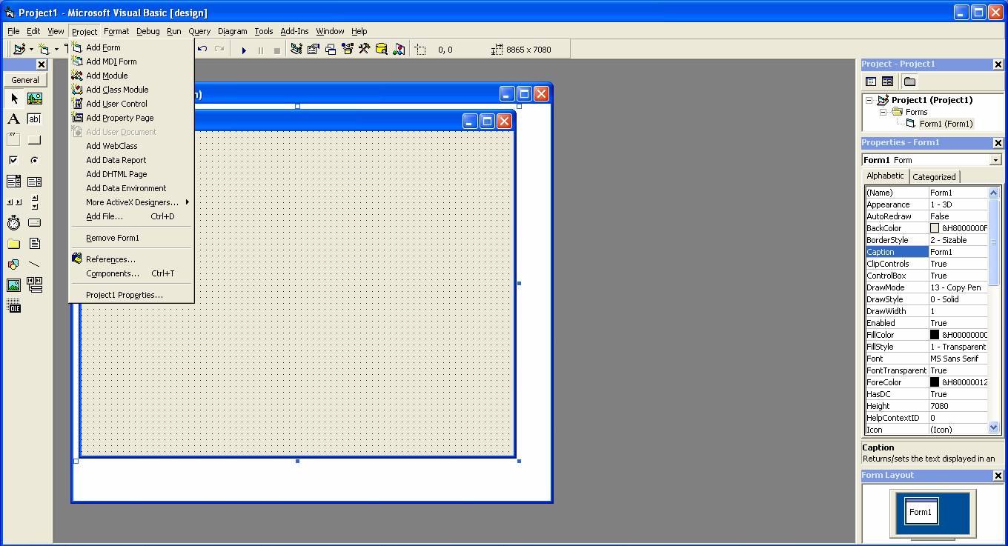Show Toolbox via hammer-wrench toolbar icon
Image resolution: width=1008 pixels, height=546 pixels.
click(x=365, y=50)
